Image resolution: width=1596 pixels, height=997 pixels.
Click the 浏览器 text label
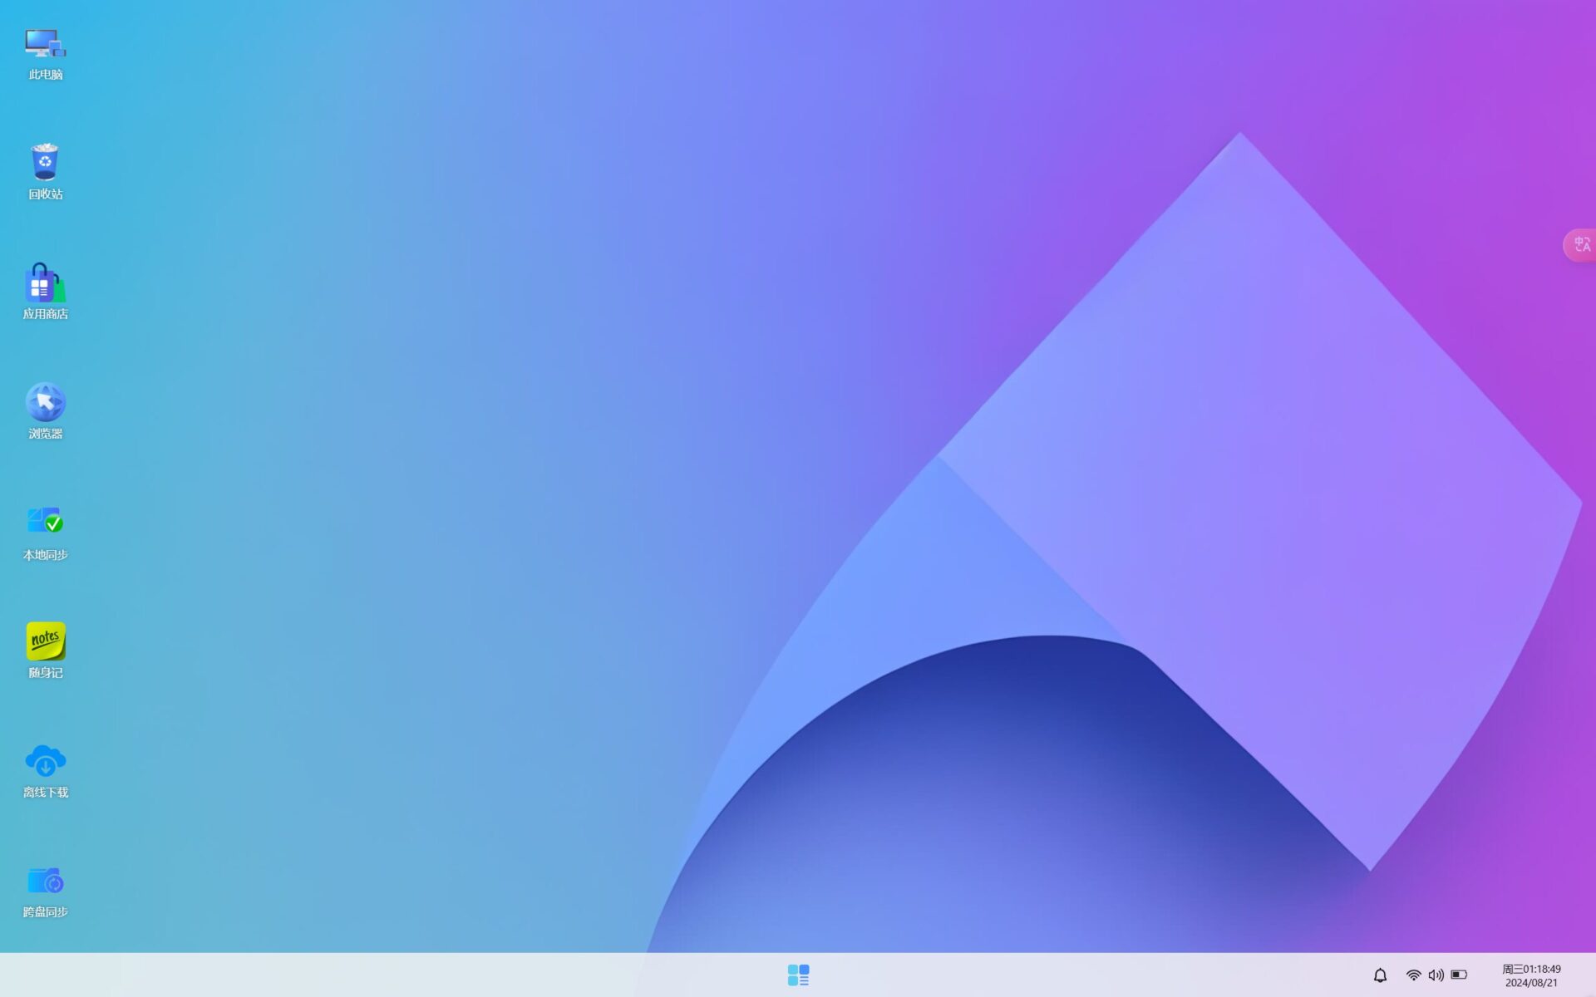45,434
